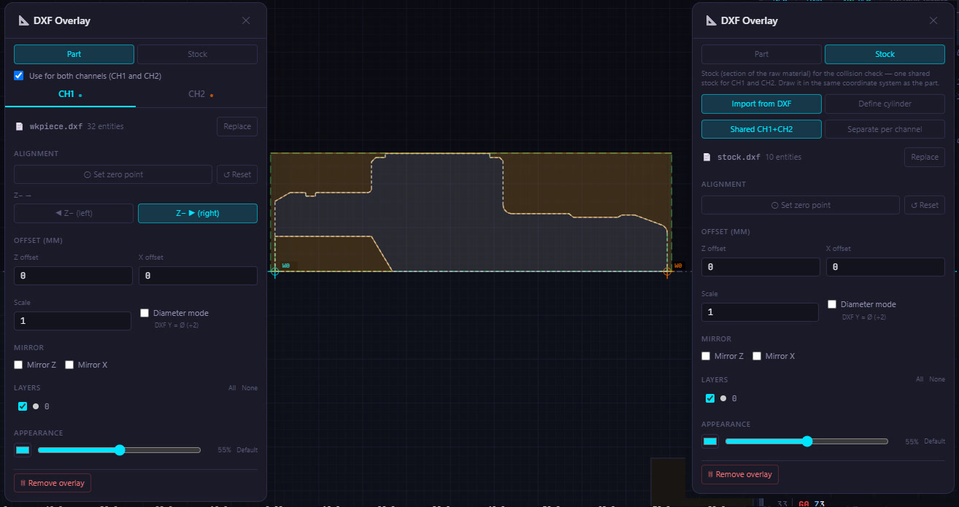
Task: Click Default appearance link in left panel
Action: pos(247,450)
